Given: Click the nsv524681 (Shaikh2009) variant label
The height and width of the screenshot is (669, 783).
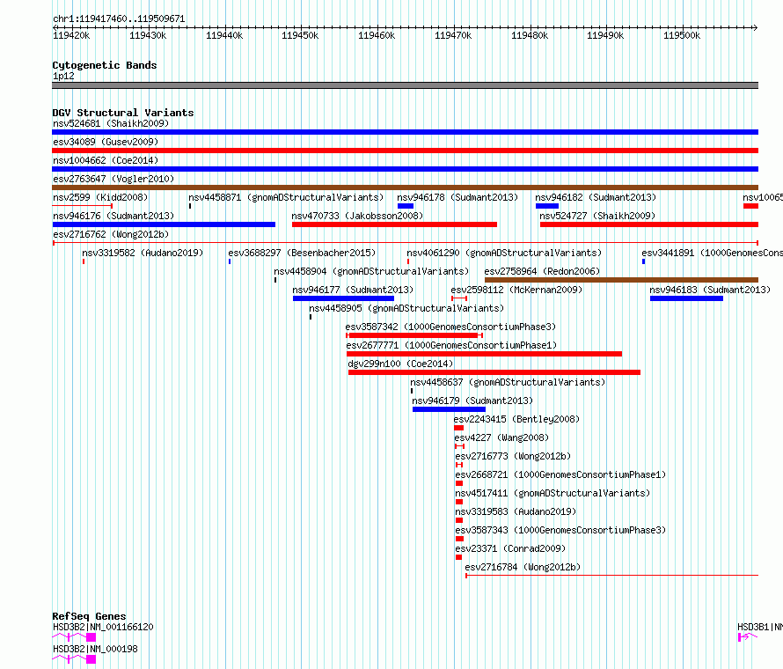Looking at the screenshot, I should pyautogui.click(x=111, y=123).
